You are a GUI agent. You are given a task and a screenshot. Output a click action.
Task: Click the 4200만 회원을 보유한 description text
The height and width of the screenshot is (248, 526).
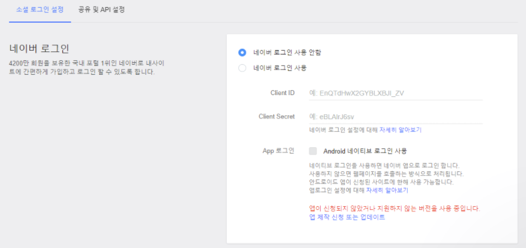86,68
